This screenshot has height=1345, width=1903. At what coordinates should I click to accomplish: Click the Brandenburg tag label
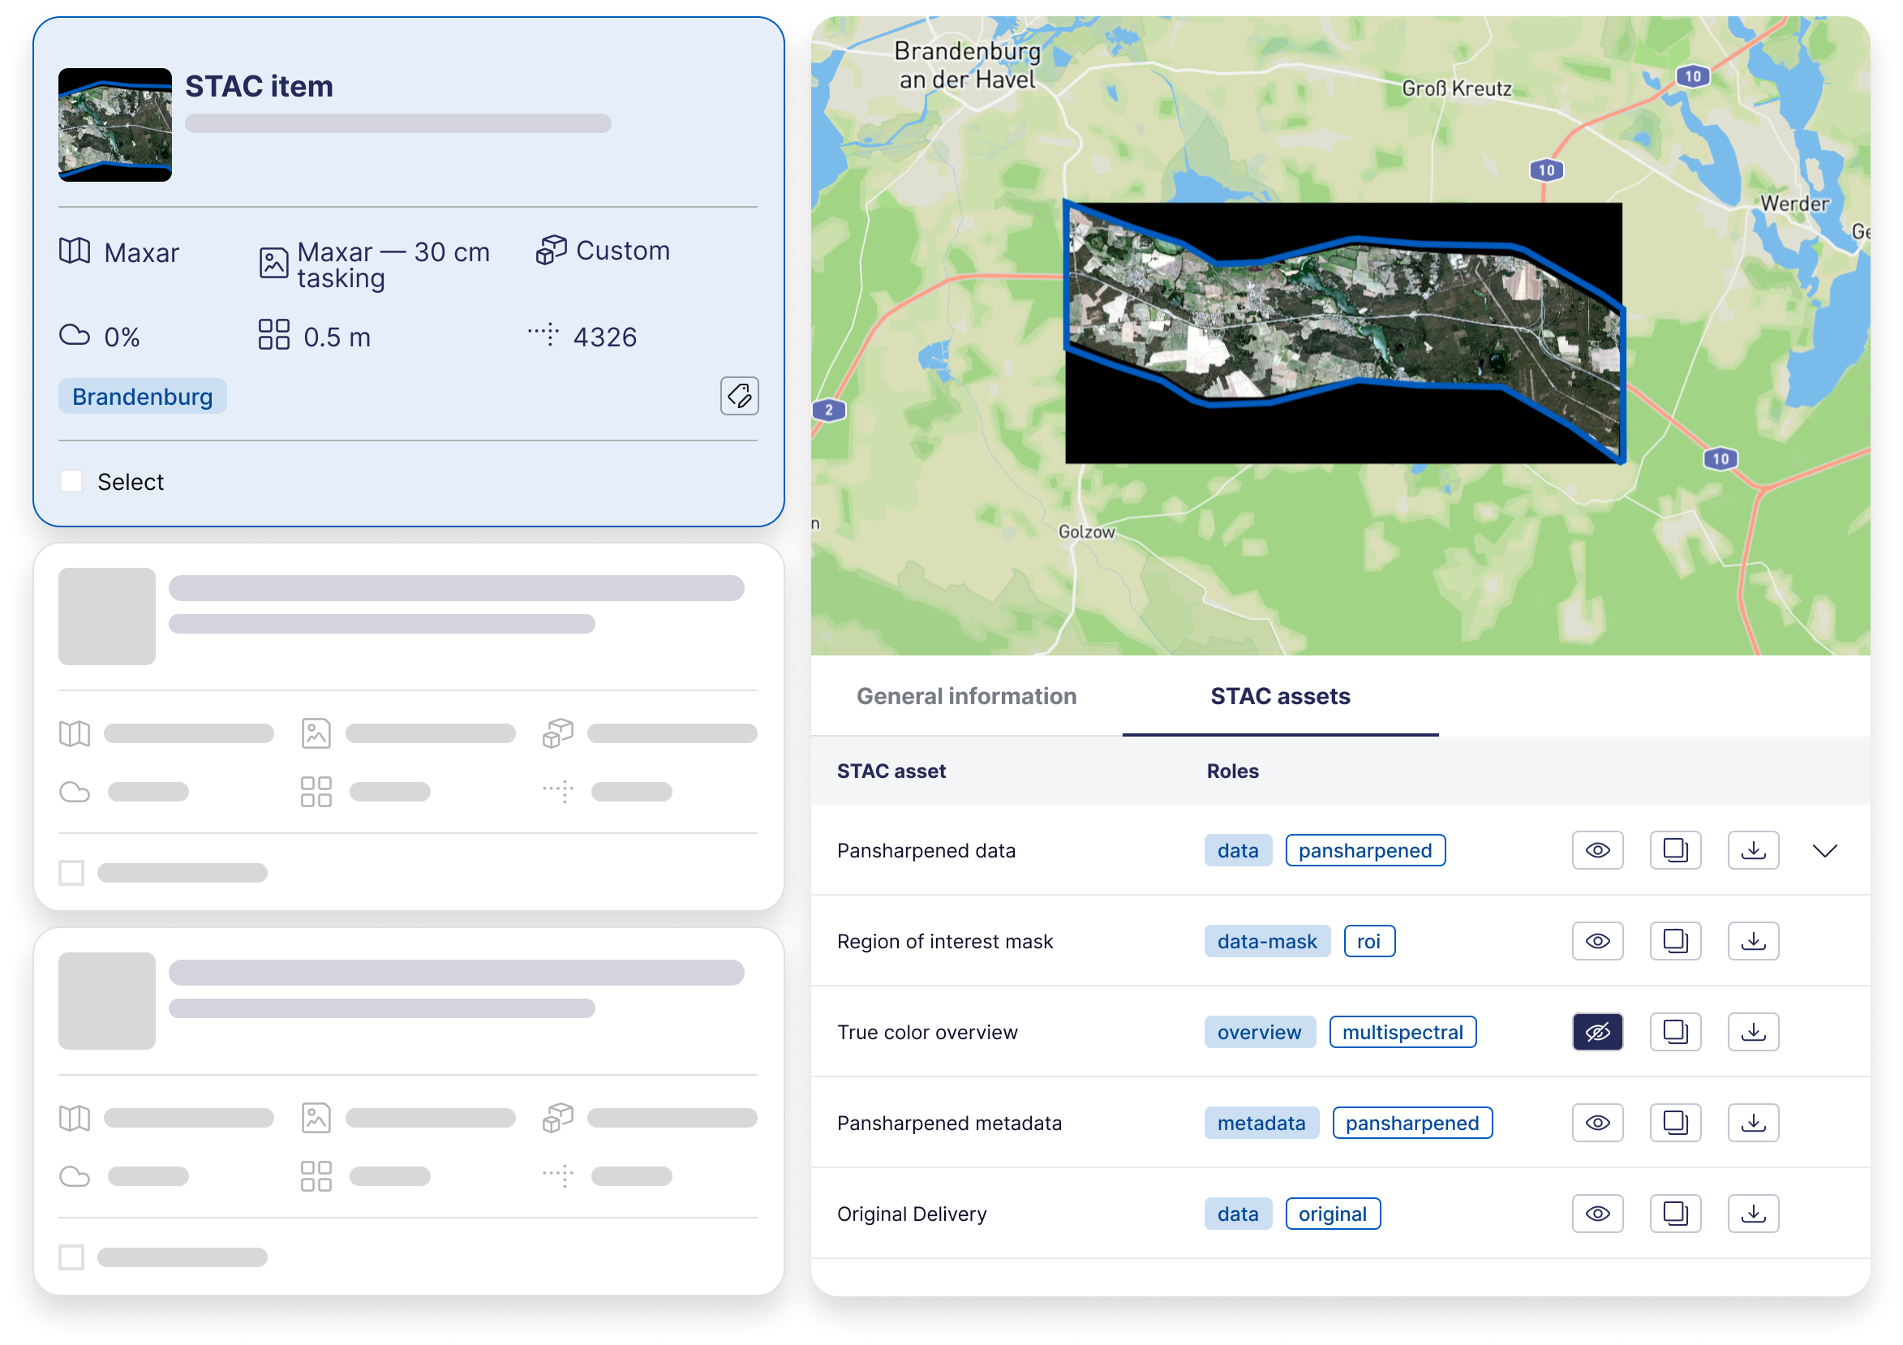pyautogui.click(x=142, y=397)
